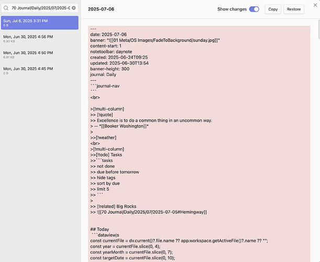Select version Mon, Jun 30, 2025 4:50 PM
Image resolution: width=320 pixels, height=262 pixels.
click(x=40, y=54)
